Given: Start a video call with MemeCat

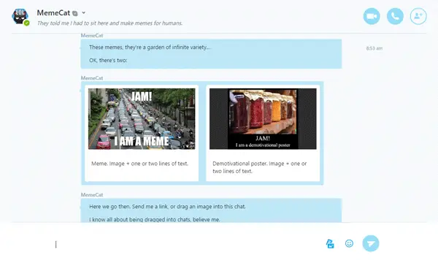Looking at the screenshot, I should pos(372,16).
